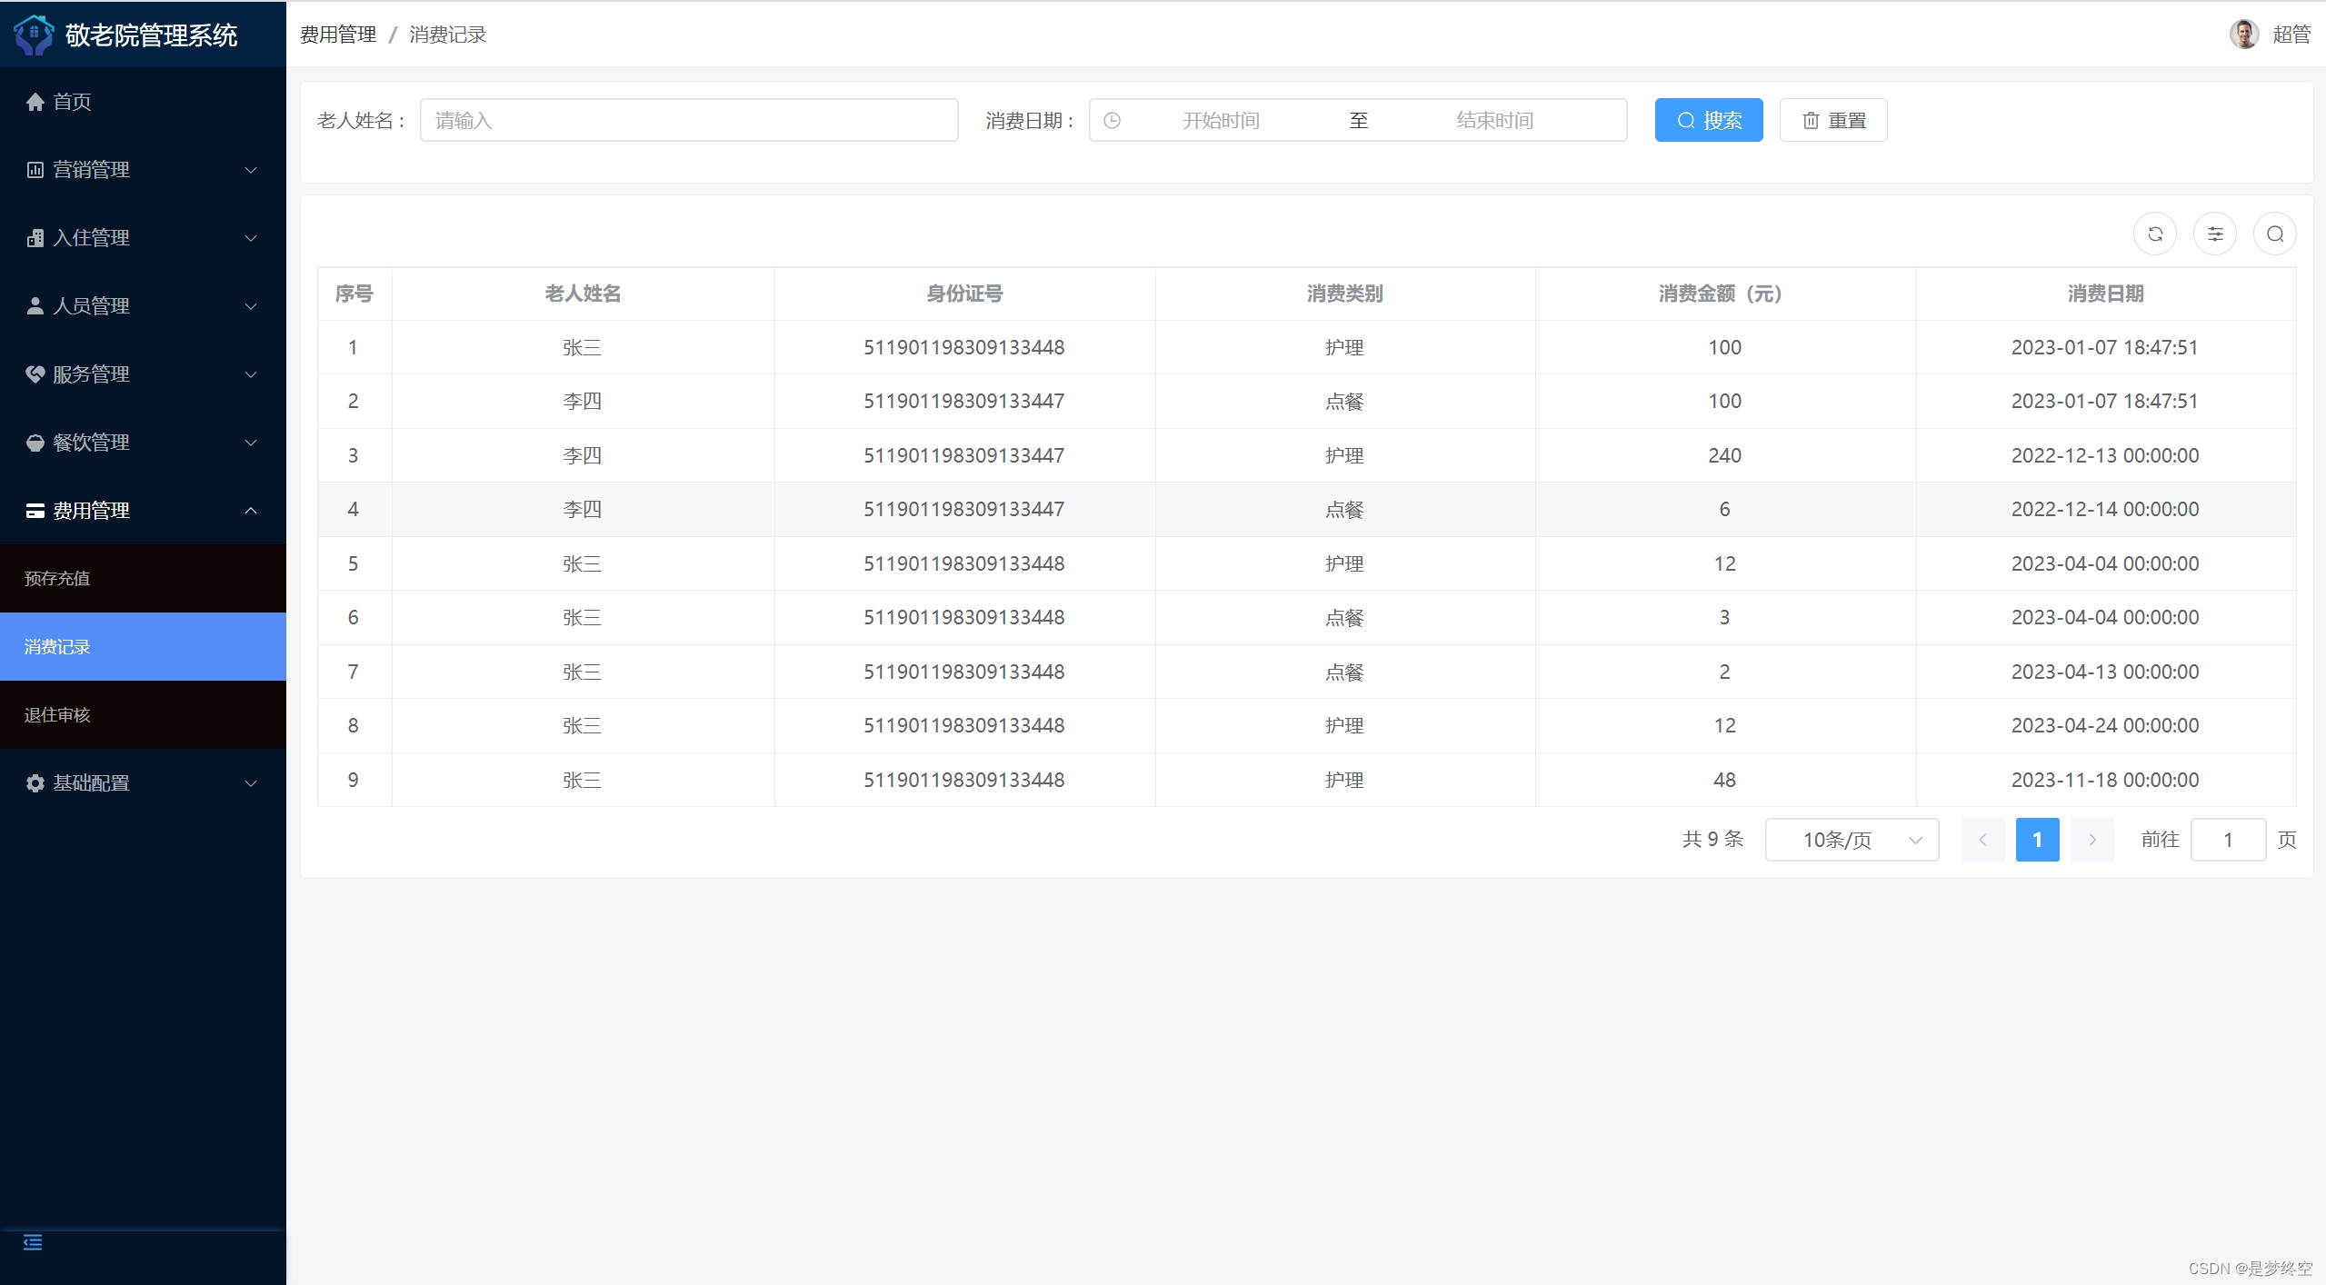This screenshot has width=2326, height=1285.
Task: Click 李四 in row 2
Action: point(582,402)
